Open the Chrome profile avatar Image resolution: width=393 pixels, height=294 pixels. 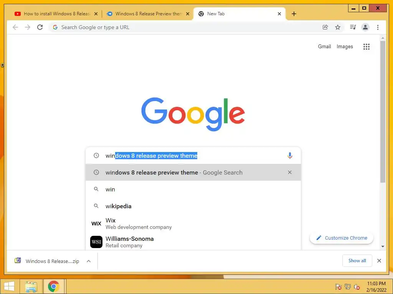click(365, 27)
